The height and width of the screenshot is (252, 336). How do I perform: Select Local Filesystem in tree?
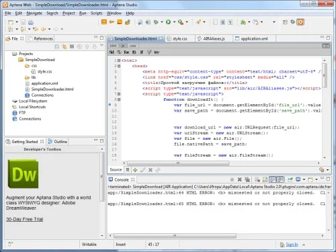coord(33,101)
